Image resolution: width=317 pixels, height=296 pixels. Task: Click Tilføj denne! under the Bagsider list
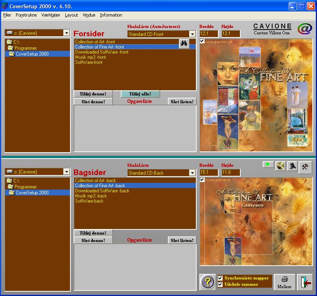(93, 233)
